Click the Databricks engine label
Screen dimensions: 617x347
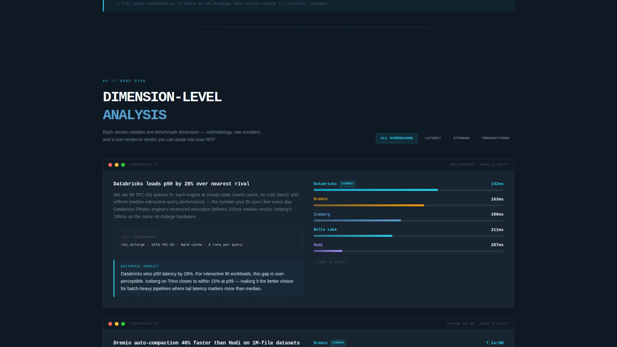pyautogui.click(x=325, y=184)
